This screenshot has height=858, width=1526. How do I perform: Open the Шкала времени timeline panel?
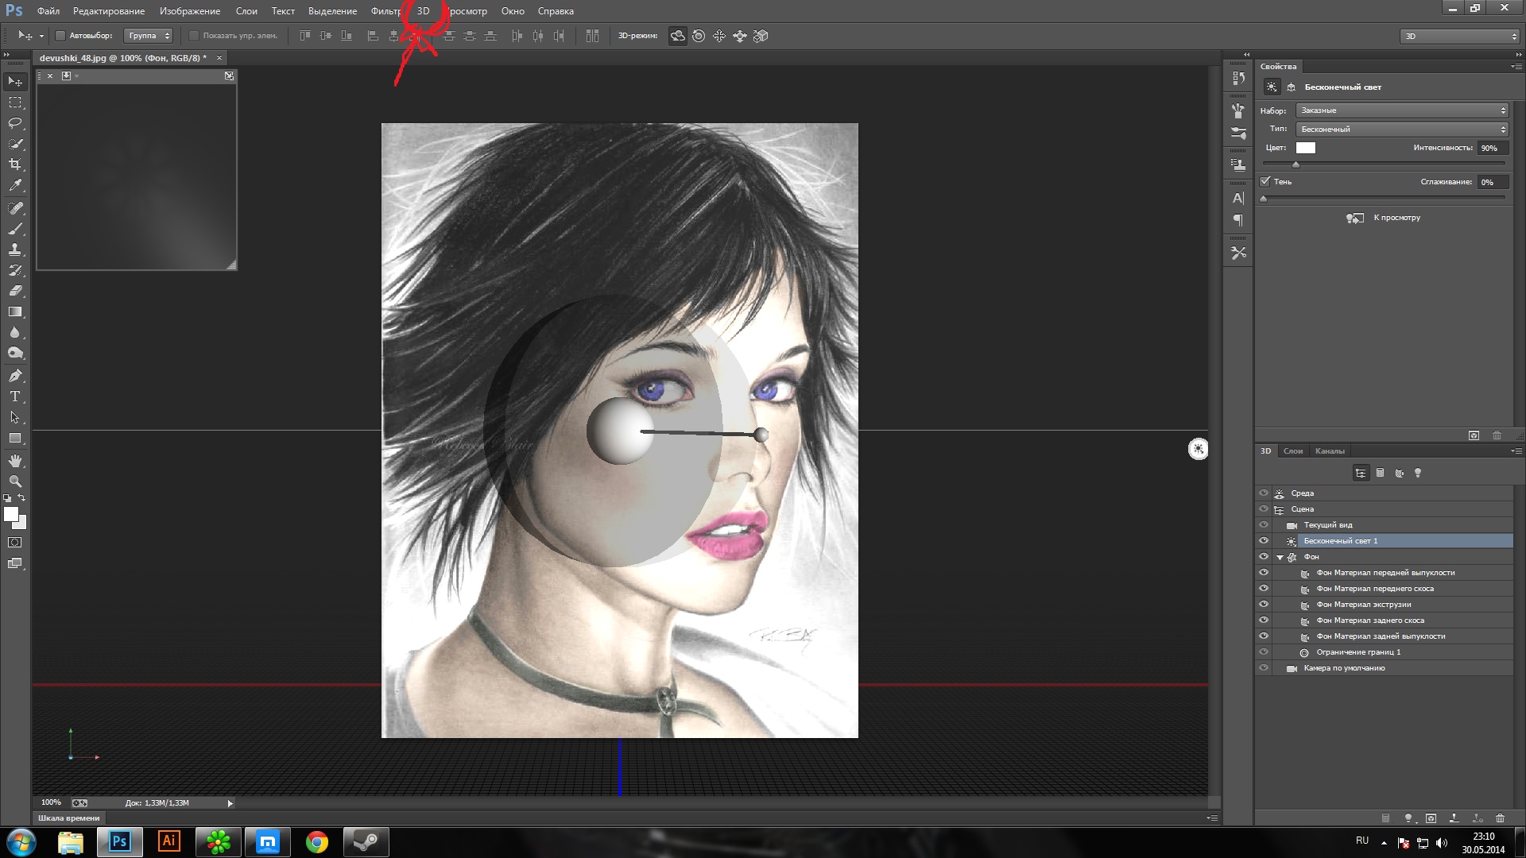(x=69, y=818)
